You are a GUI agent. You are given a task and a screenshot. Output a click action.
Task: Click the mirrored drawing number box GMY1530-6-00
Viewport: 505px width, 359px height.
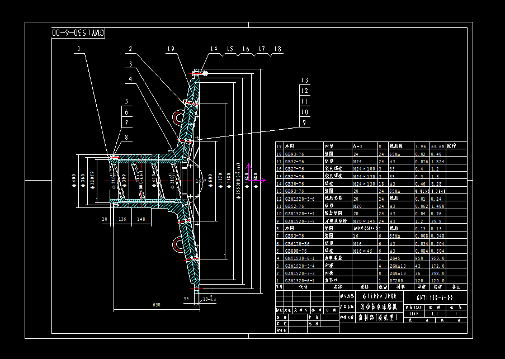(x=78, y=32)
